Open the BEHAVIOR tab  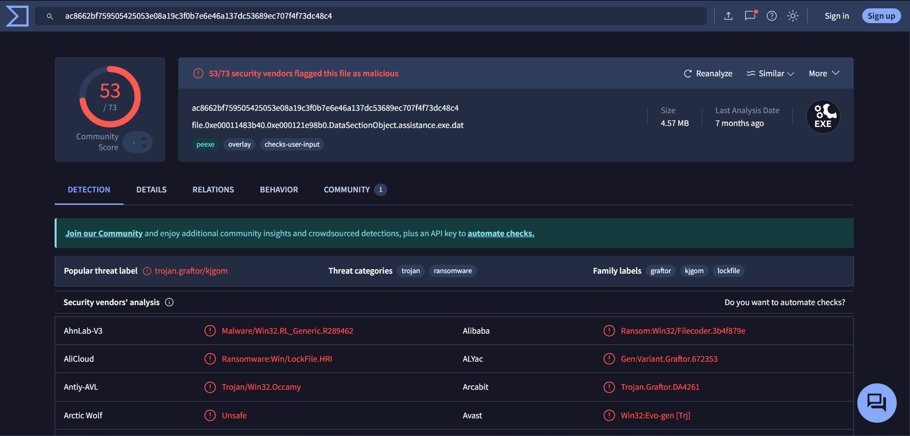tap(279, 189)
